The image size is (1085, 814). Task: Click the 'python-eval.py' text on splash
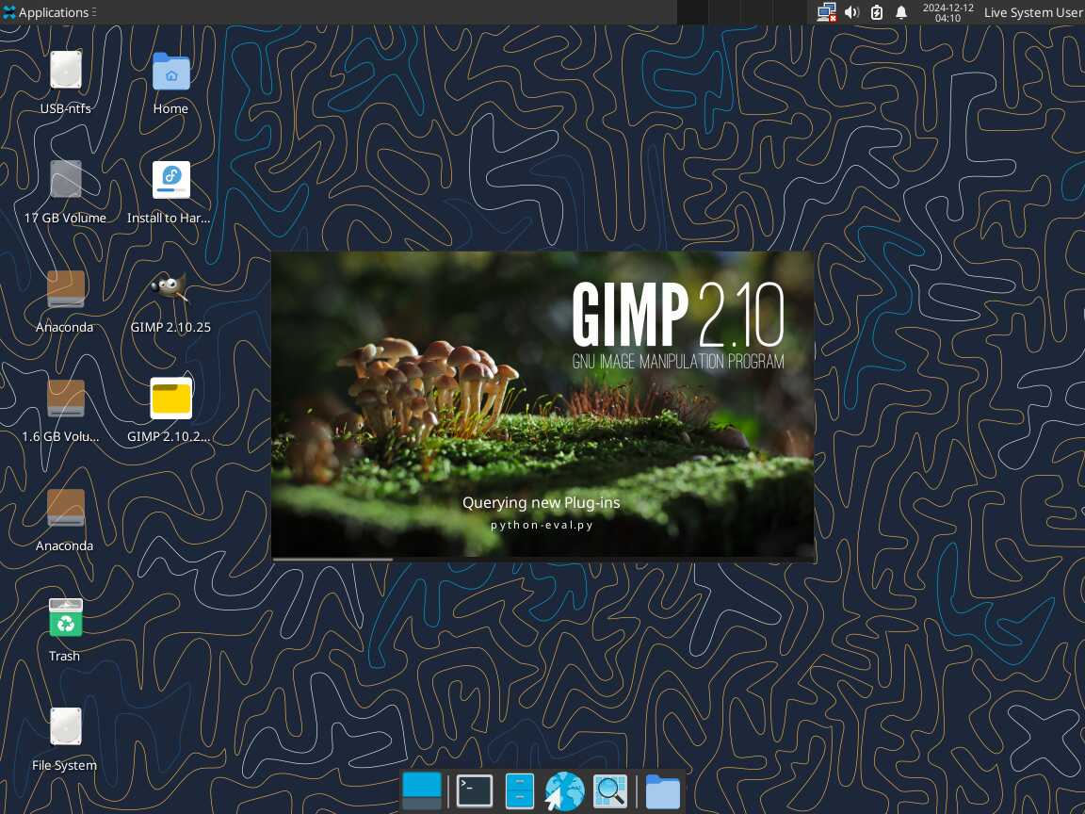(x=542, y=525)
